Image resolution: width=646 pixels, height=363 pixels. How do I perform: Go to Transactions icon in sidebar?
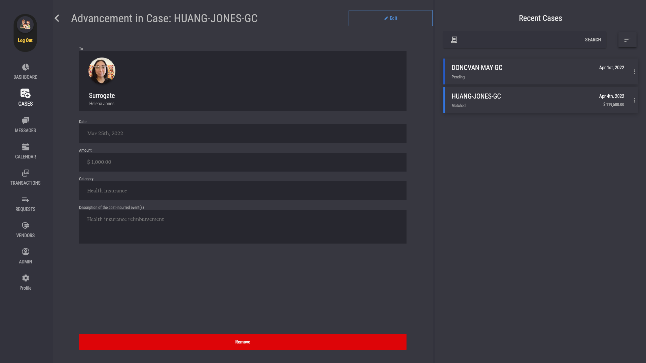pyautogui.click(x=26, y=173)
